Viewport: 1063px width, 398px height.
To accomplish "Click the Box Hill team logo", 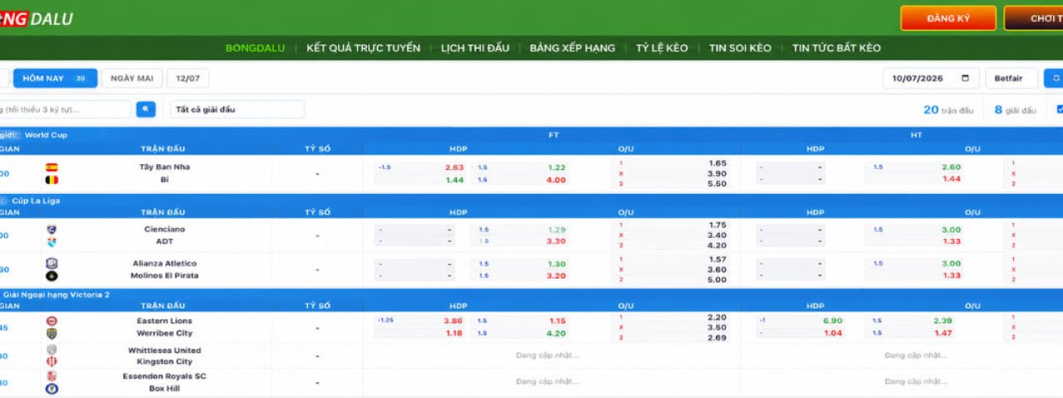I will coord(51,388).
